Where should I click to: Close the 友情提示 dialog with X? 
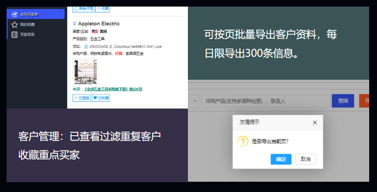click(x=315, y=123)
